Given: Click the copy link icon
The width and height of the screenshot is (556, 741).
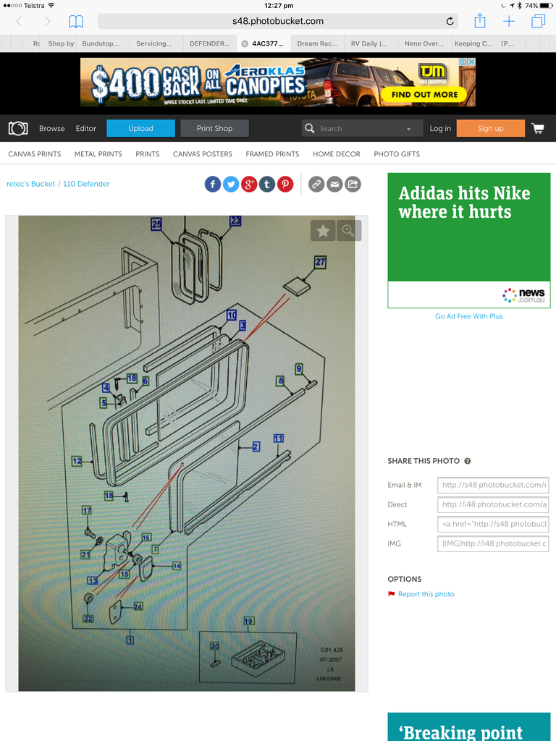Looking at the screenshot, I should tap(316, 185).
